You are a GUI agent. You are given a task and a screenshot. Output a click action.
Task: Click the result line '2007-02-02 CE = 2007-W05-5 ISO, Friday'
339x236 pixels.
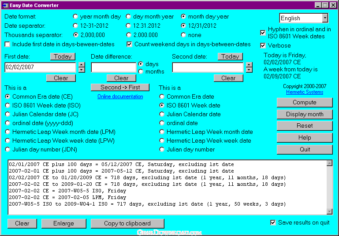67,191
